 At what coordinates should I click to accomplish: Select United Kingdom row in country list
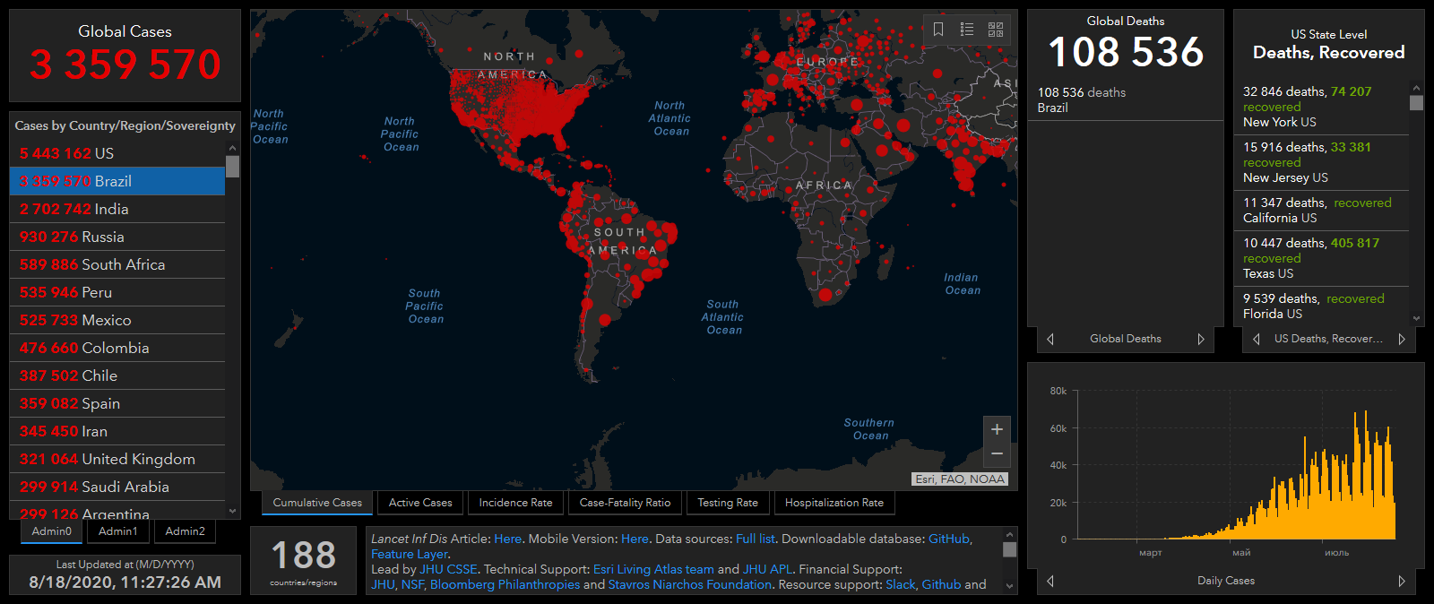tap(117, 459)
